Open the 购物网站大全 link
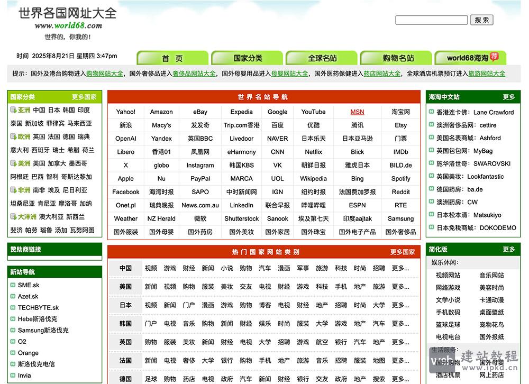The image size is (529, 384). [x=105, y=74]
